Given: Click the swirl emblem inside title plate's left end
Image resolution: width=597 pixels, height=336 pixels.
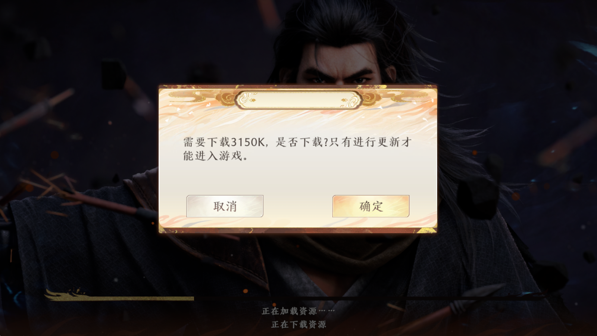Looking at the screenshot, I should [247, 99].
